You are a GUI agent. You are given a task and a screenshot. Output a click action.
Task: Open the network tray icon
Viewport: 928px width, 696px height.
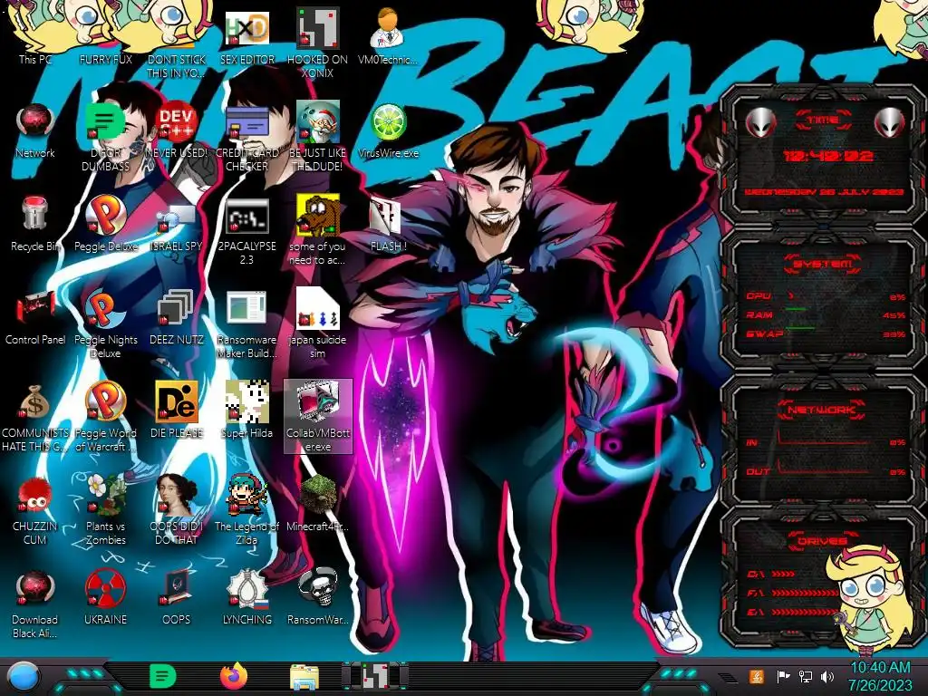805,676
